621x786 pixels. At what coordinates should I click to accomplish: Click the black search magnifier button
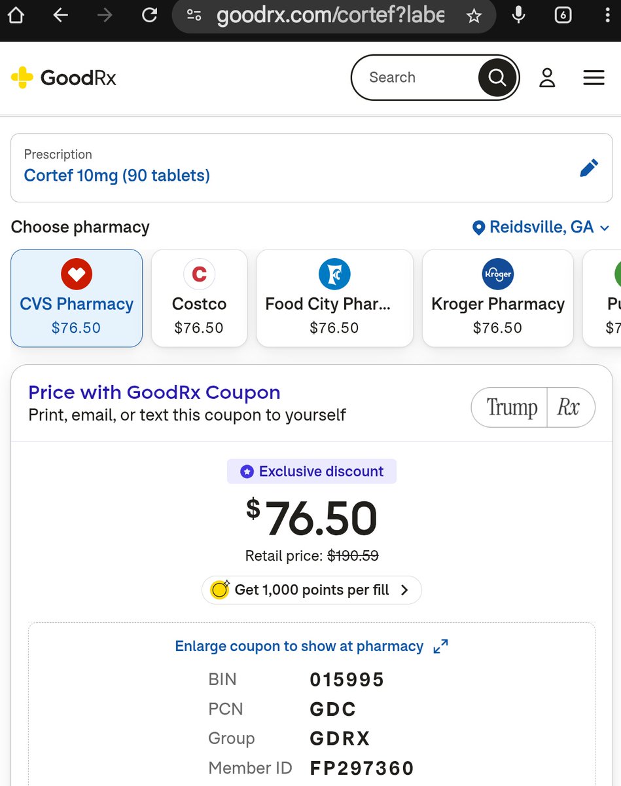tap(497, 77)
